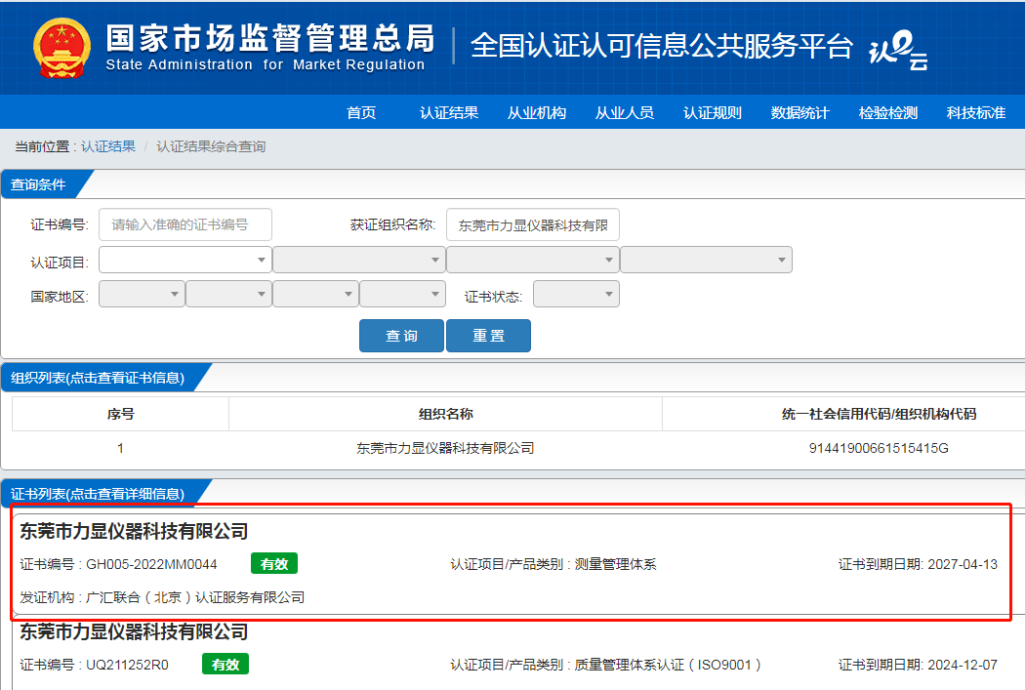Screen dimensions: 1025x690
Task: Click 认证结果综合查询 breadcrumb text
Action: coord(211,146)
